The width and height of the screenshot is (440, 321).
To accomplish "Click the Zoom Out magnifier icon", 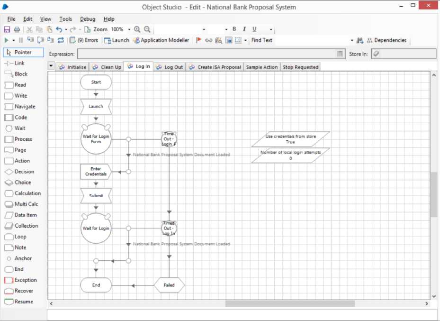I will (147, 29).
